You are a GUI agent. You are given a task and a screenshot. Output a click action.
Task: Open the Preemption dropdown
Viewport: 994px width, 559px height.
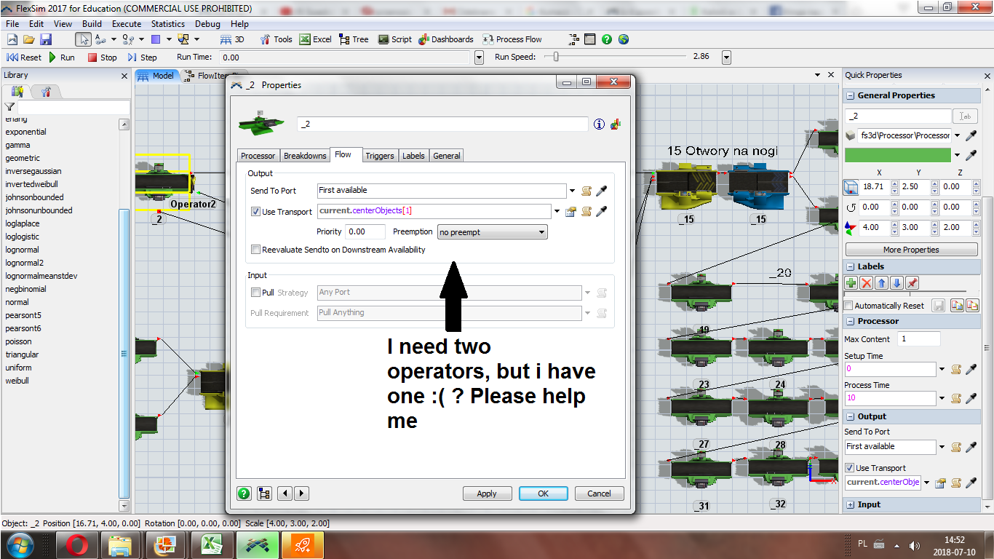tap(492, 232)
